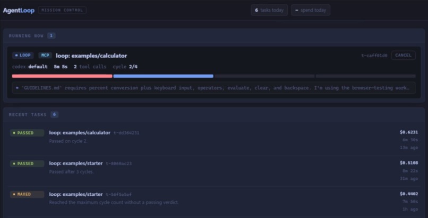Click the cost $0.4402

click(409, 194)
